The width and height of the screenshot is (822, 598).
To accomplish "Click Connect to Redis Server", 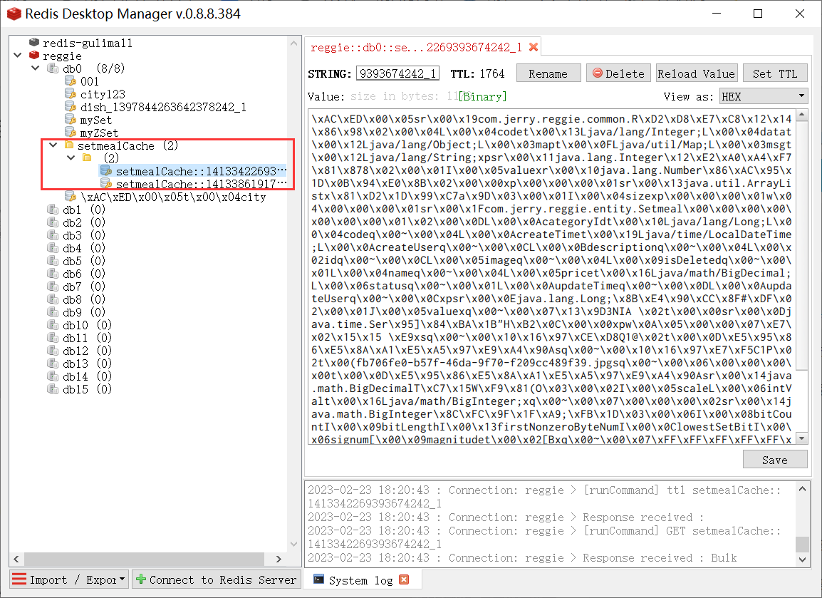I will [216, 579].
